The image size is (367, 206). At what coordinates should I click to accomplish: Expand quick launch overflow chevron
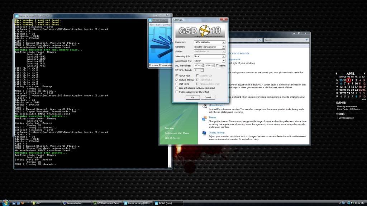(x=28, y=202)
